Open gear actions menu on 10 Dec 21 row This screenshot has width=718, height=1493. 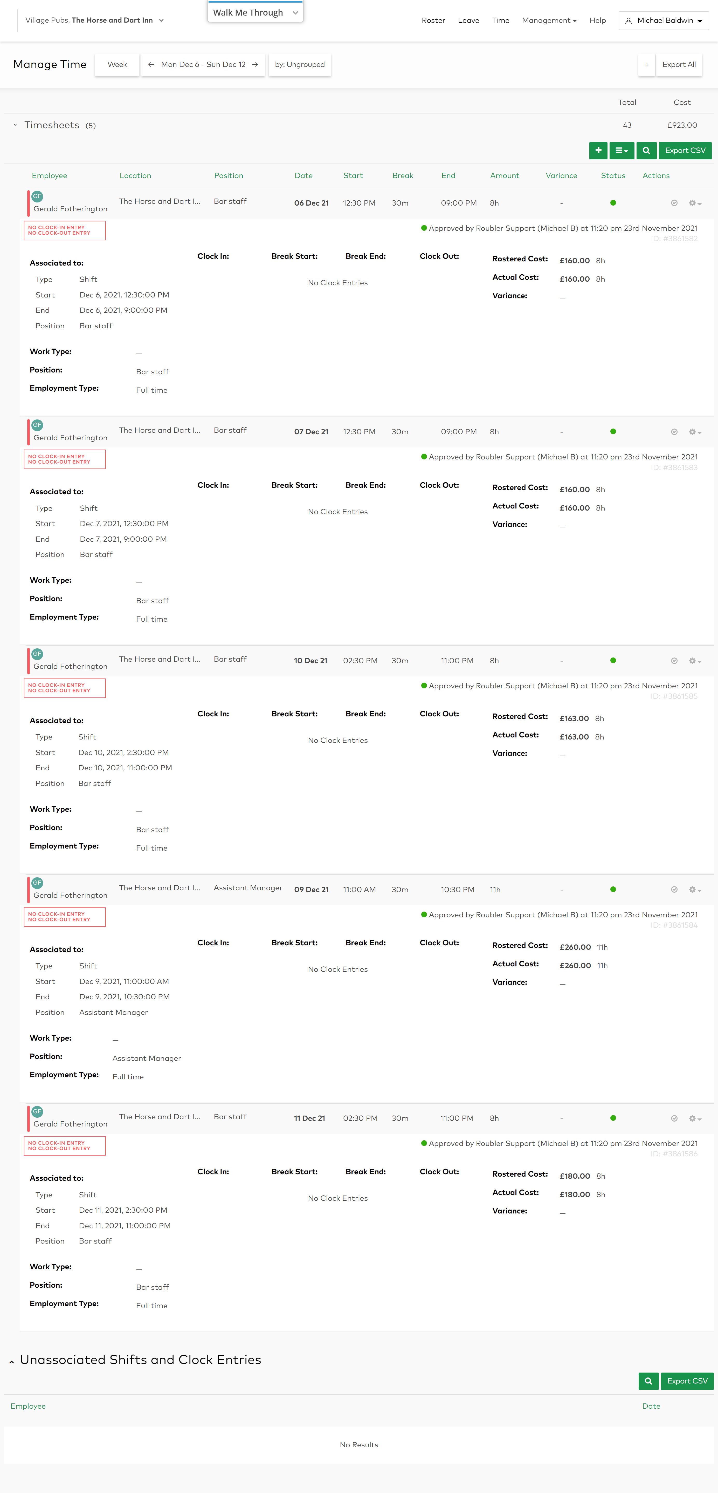695,661
